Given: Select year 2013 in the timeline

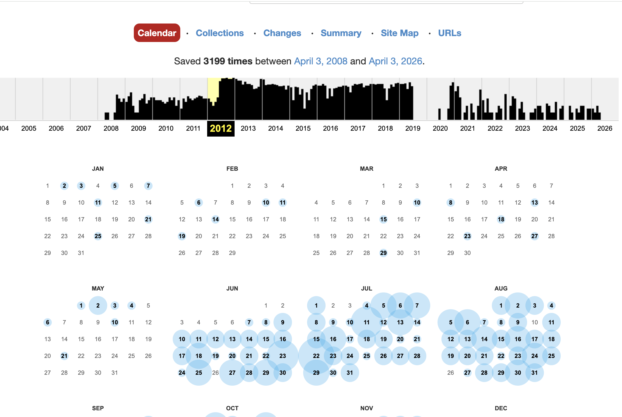Looking at the screenshot, I should click(x=248, y=128).
